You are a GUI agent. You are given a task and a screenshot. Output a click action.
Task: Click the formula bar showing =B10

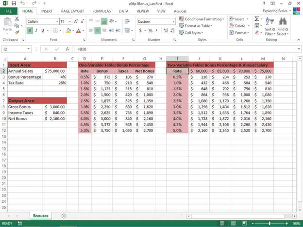(185, 49)
